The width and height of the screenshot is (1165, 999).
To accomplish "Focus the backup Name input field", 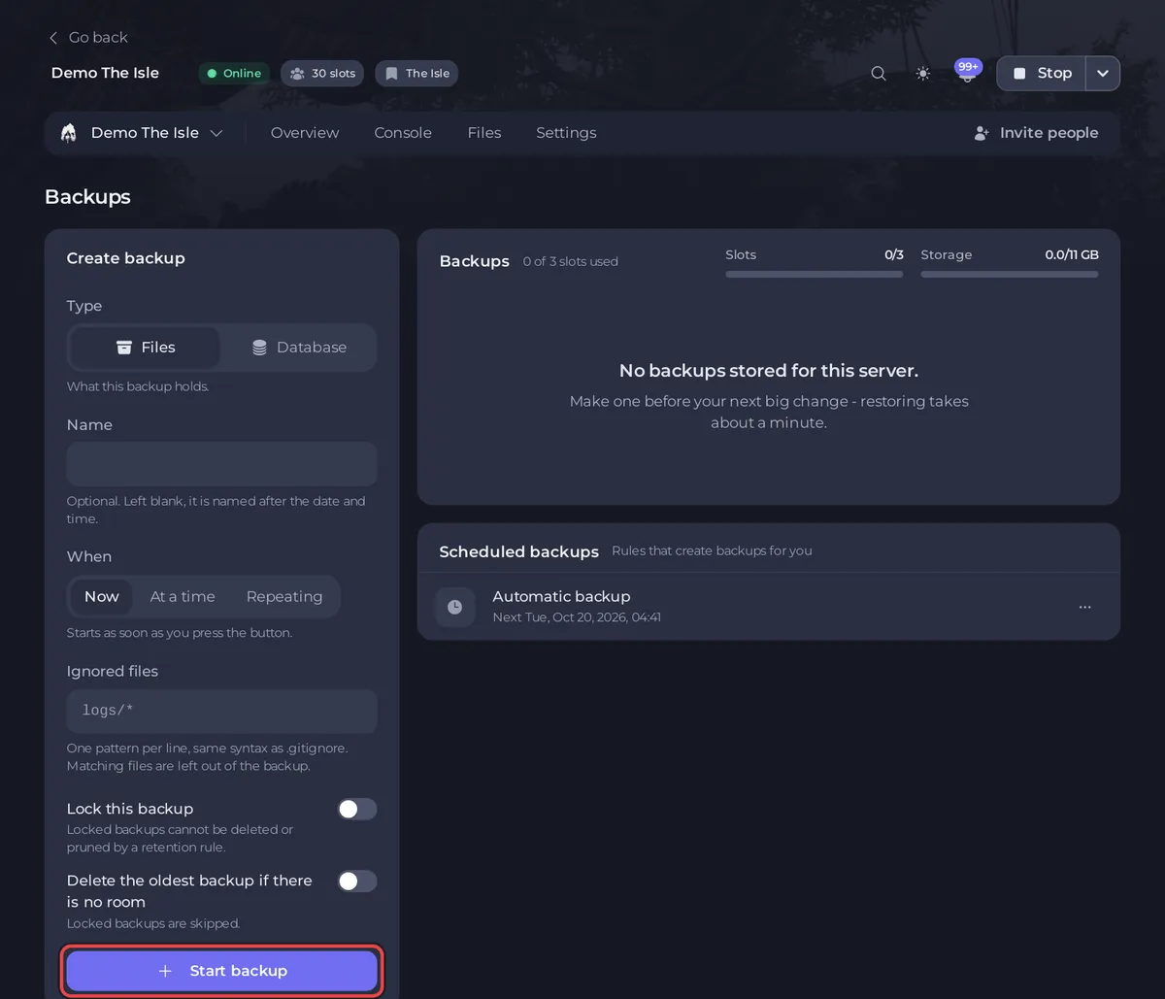I will pos(221,464).
